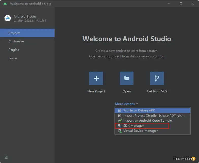Click the Import Android Code Sample icon

click(x=120, y=121)
